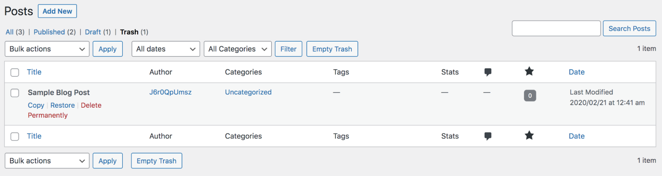Check the Sample Blog Post row checkbox
The height and width of the screenshot is (176, 662).
[15, 93]
